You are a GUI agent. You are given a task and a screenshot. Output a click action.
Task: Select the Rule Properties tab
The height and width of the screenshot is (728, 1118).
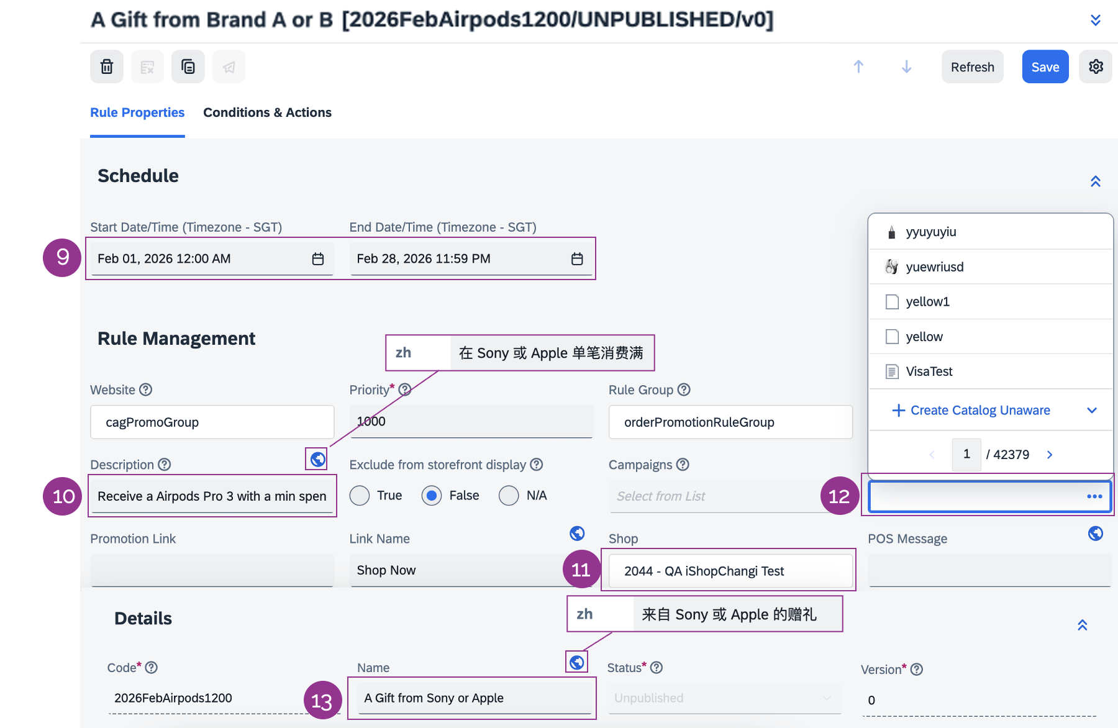pyautogui.click(x=137, y=112)
